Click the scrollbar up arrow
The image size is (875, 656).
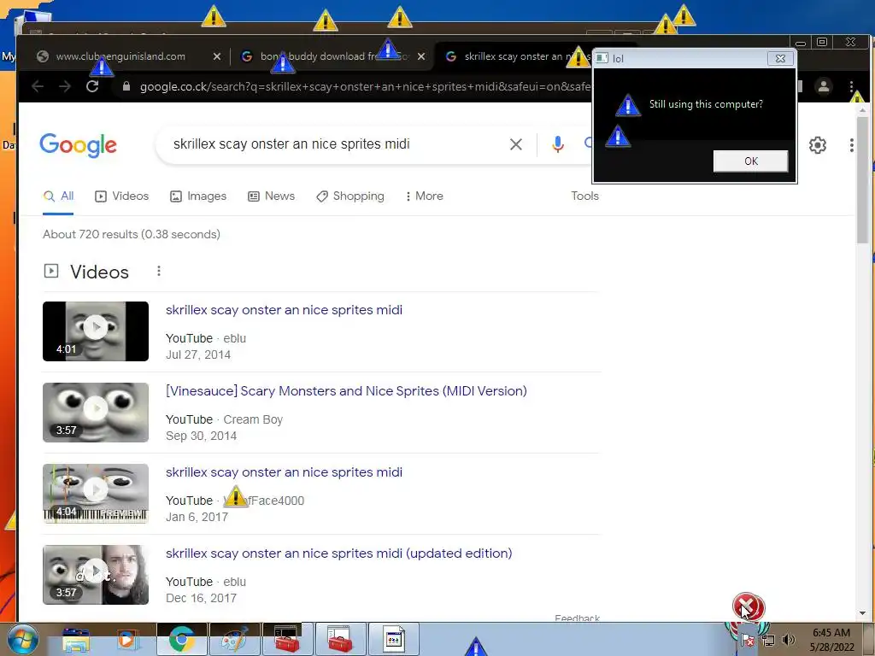pyautogui.click(x=863, y=110)
